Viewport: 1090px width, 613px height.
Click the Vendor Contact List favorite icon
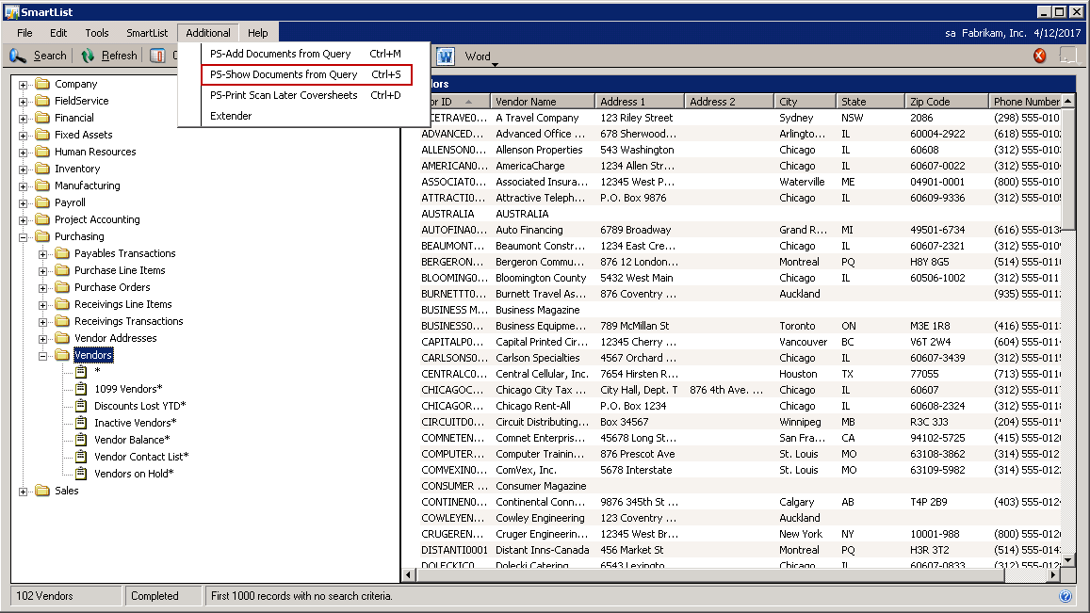pos(81,457)
